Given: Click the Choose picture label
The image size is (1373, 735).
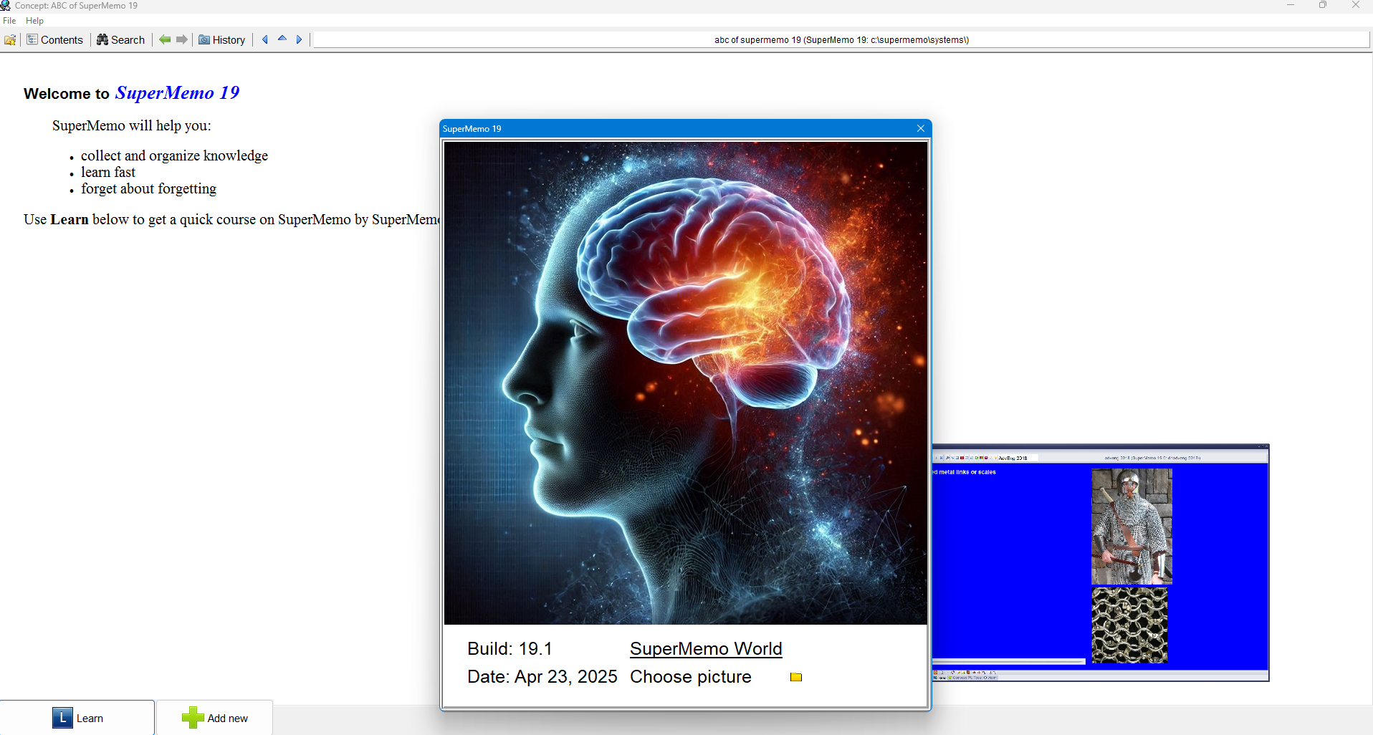Looking at the screenshot, I should pos(691,676).
